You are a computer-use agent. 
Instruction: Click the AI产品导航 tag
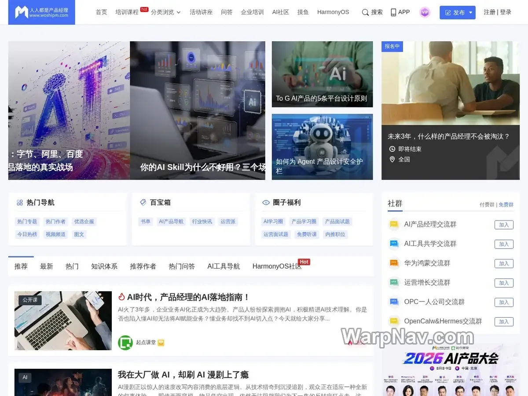pyautogui.click(x=171, y=221)
